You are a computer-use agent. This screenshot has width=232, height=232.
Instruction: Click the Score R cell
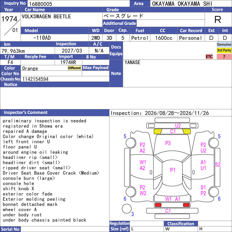tap(218, 19)
